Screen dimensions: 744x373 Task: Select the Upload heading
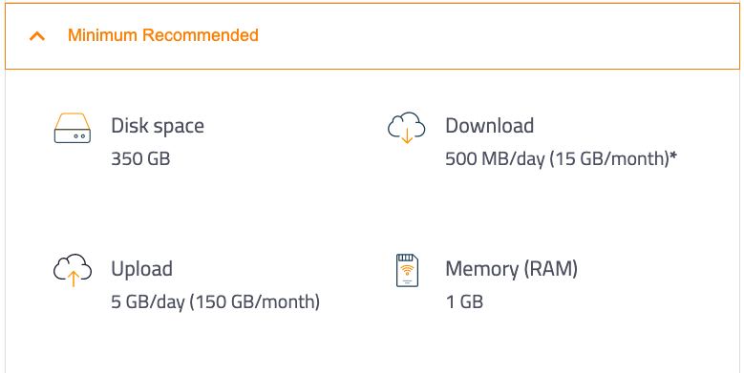(142, 269)
